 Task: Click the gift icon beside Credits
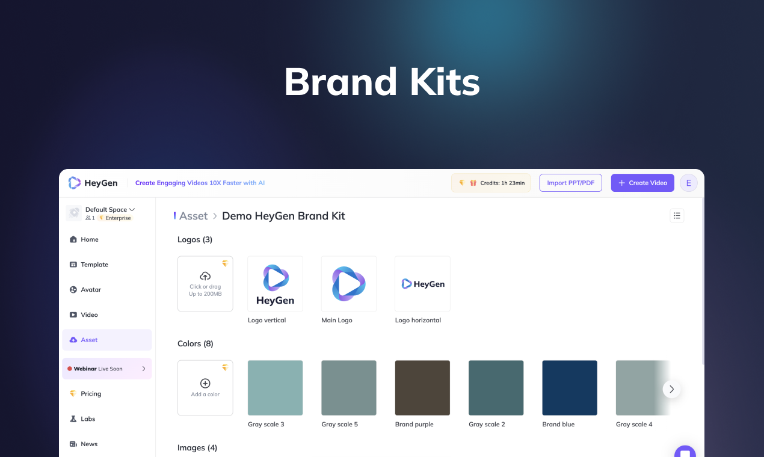tap(473, 183)
